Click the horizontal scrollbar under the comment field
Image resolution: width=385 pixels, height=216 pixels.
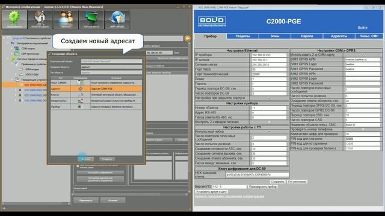pos(129,194)
